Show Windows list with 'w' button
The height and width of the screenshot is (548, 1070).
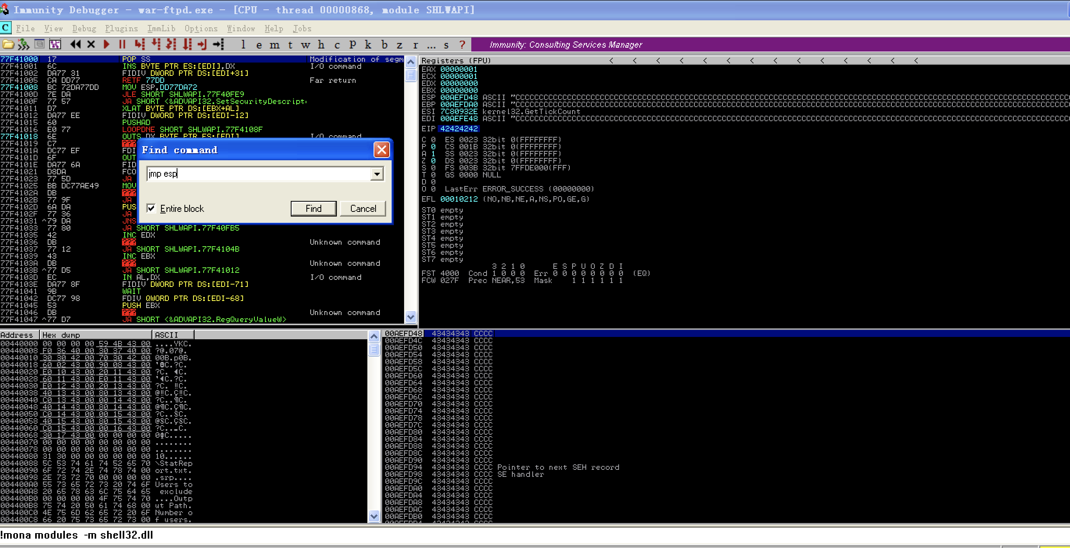(x=306, y=45)
